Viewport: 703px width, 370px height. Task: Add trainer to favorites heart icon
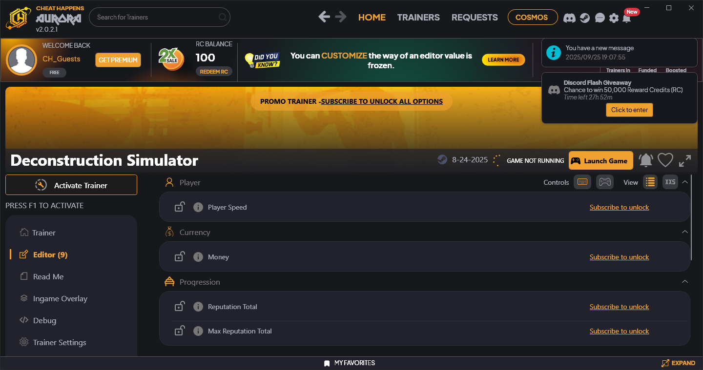[665, 160]
